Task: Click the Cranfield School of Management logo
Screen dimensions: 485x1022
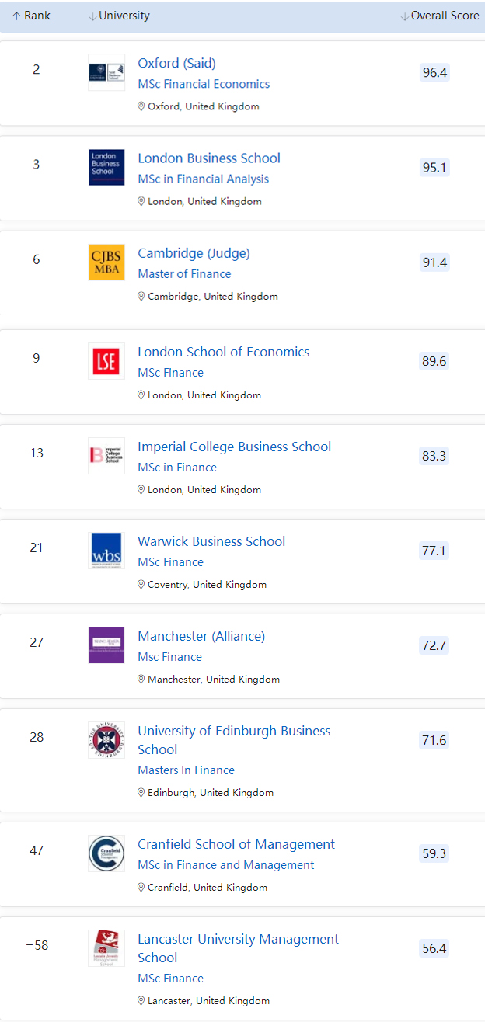Action: [106, 853]
